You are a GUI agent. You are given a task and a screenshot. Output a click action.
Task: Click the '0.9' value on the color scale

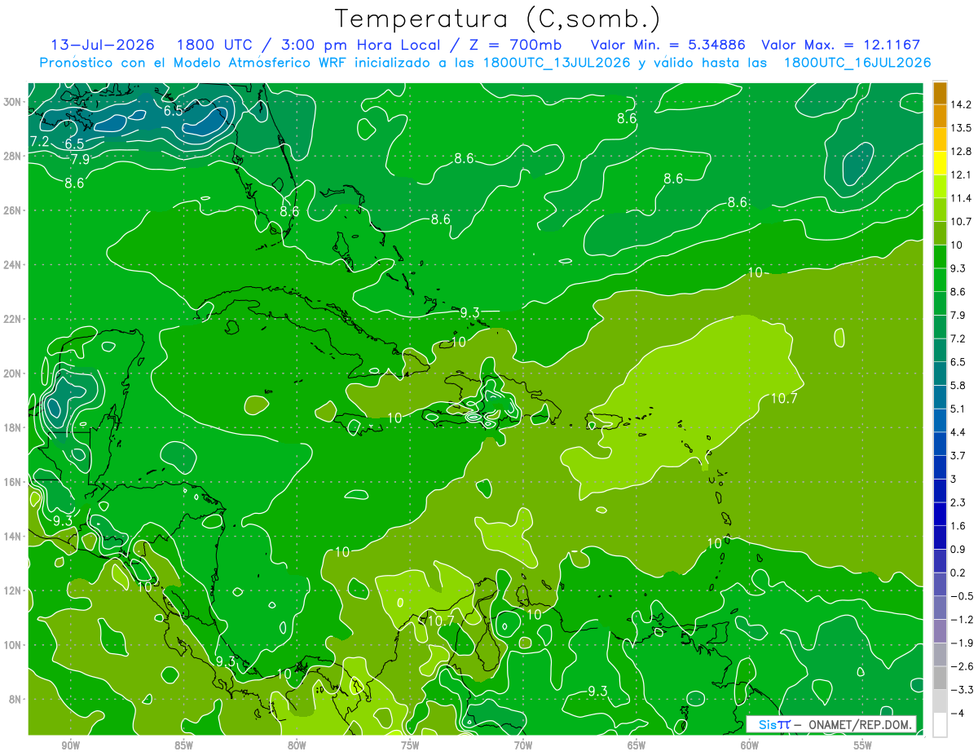[x=958, y=550]
